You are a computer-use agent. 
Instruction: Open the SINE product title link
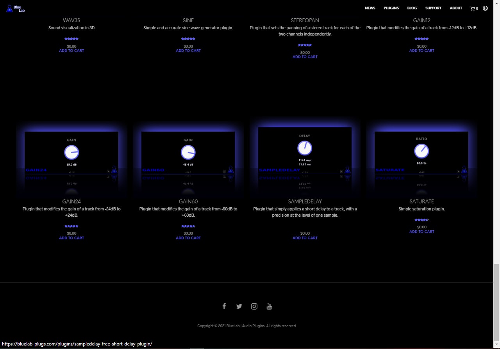pyautogui.click(x=188, y=20)
